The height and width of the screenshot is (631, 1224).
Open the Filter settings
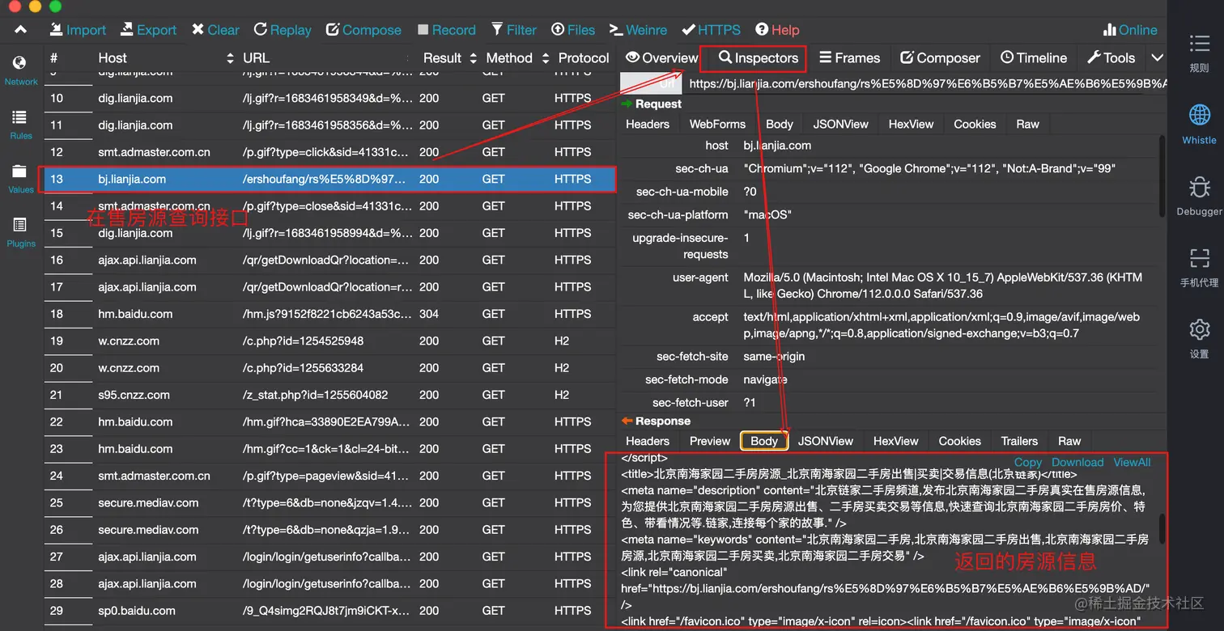(513, 30)
